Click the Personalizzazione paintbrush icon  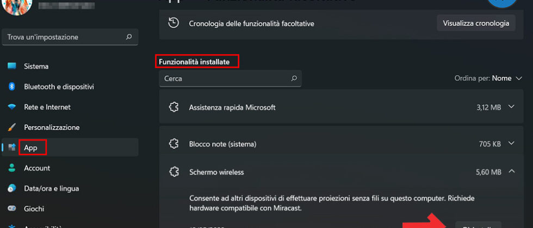11,128
